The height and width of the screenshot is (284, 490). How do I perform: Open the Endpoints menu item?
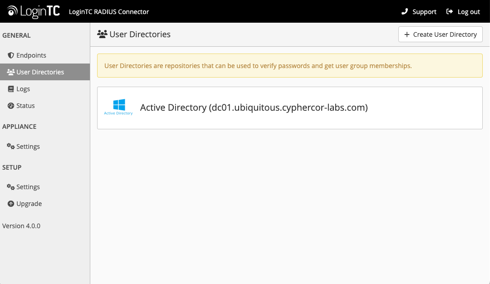(x=31, y=55)
